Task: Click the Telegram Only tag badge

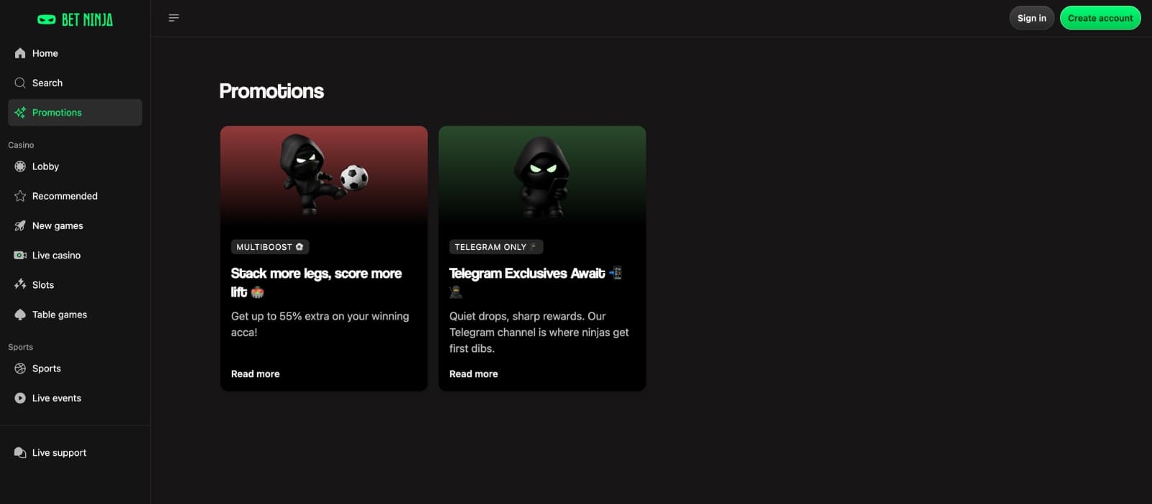Action: (x=495, y=247)
